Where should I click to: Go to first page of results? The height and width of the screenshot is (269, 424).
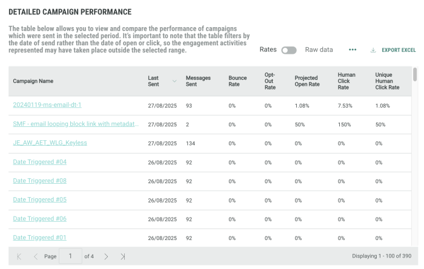[x=19, y=256]
